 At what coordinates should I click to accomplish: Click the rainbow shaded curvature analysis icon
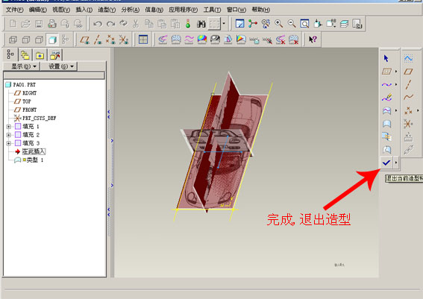pos(202,40)
